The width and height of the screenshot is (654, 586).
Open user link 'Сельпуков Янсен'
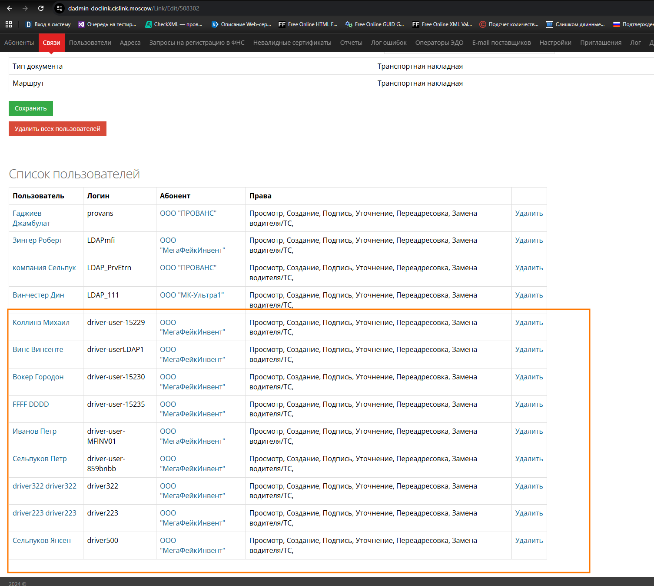pos(42,540)
